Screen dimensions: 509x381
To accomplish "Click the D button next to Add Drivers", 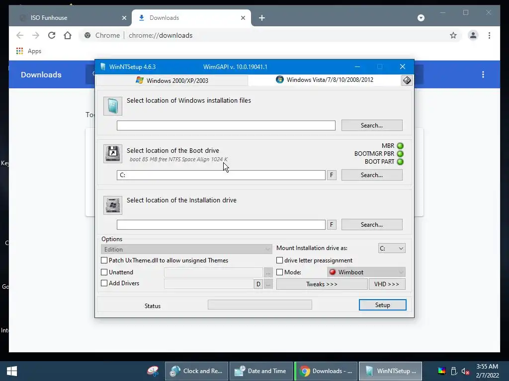I will tap(258, 284).
